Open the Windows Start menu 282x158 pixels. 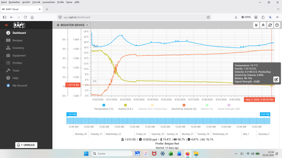pos(86,154)
